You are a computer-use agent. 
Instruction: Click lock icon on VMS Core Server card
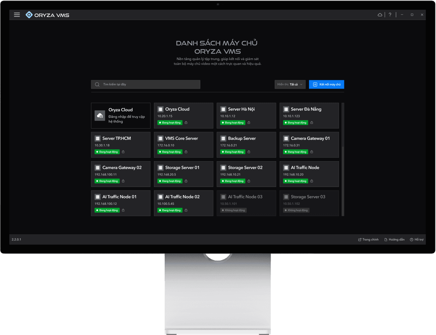pos(186,152)
